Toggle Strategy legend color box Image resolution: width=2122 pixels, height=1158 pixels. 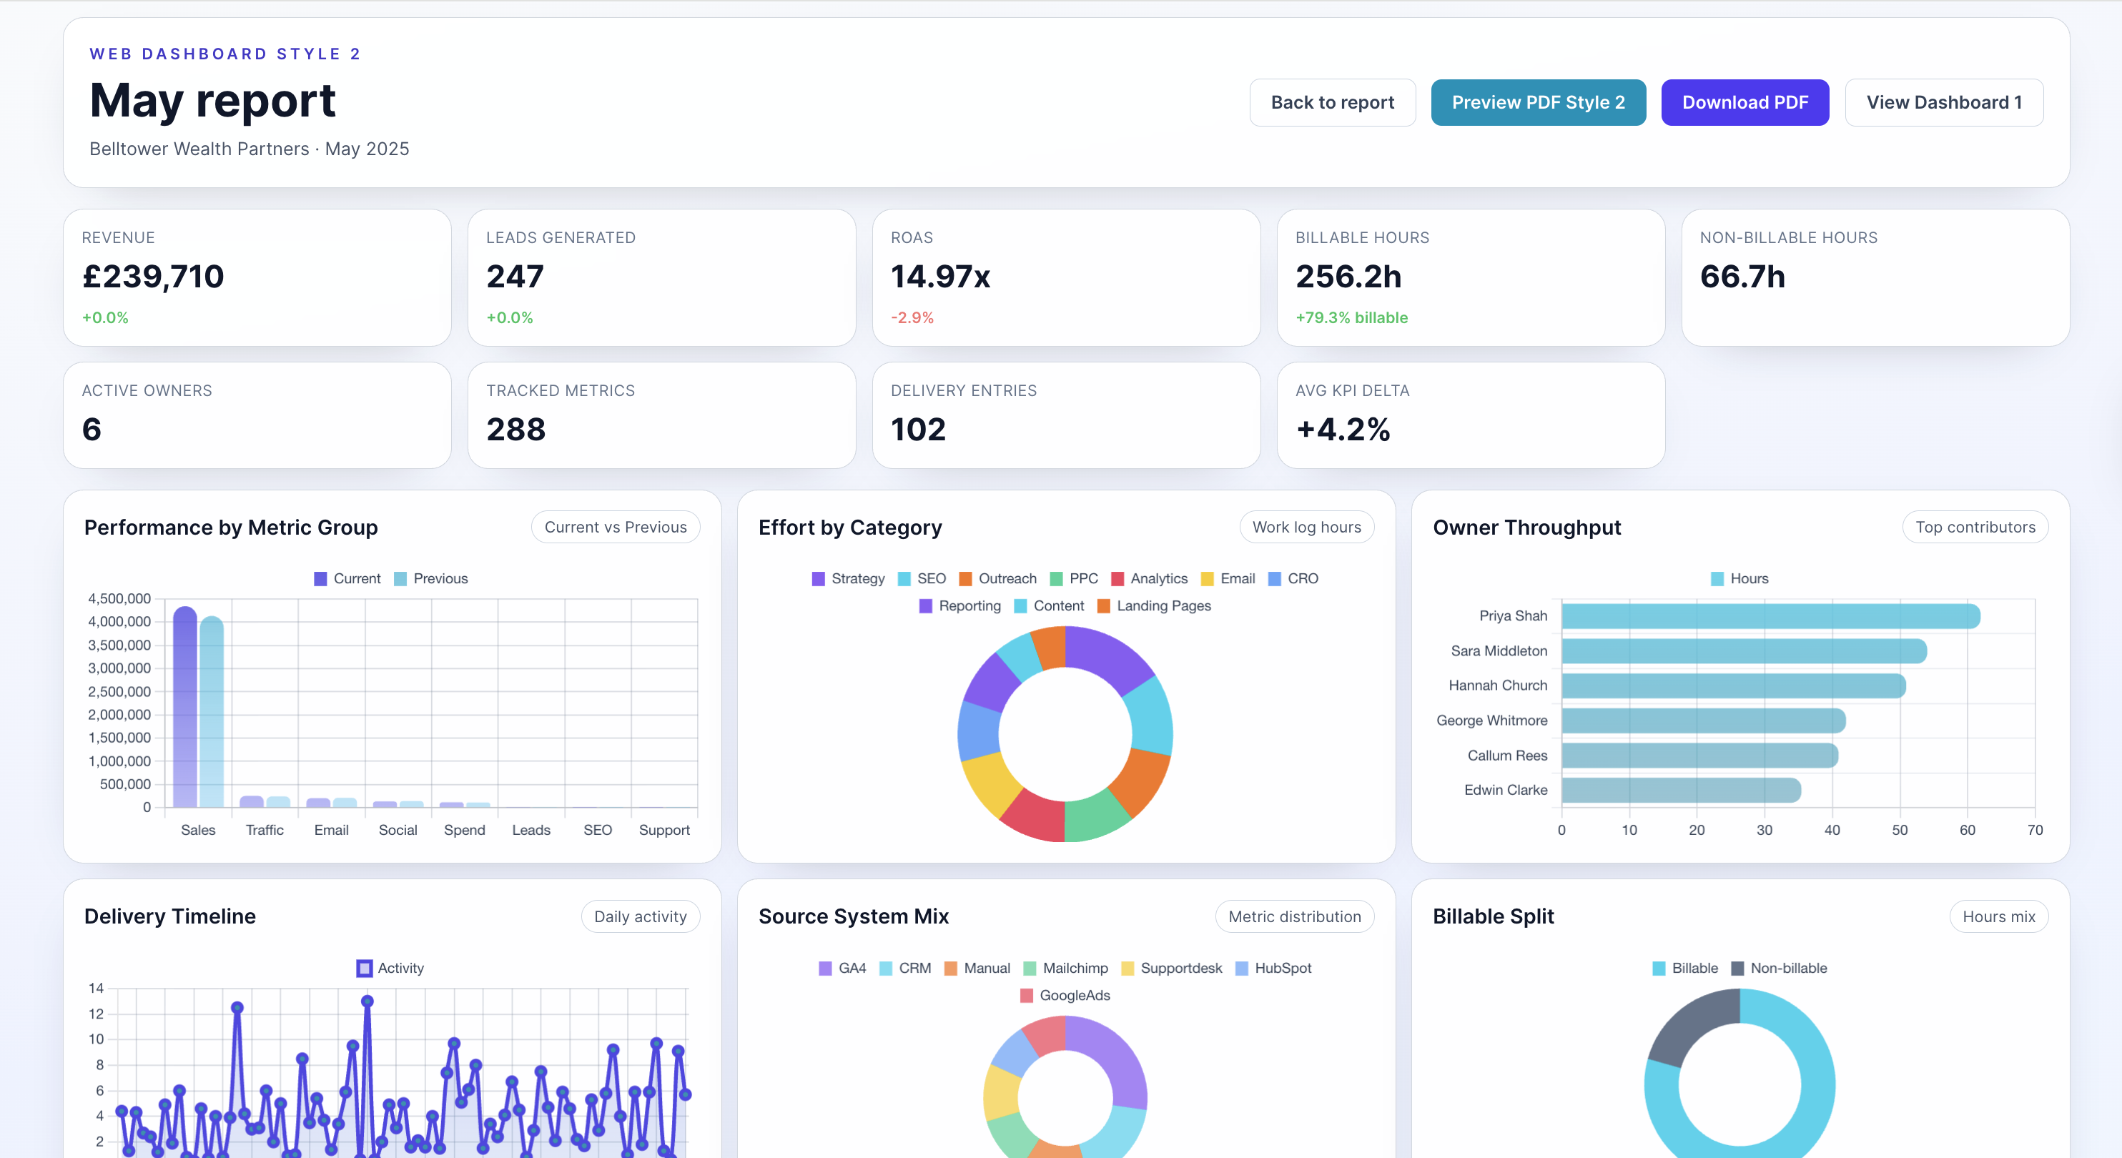pos(818,578)
